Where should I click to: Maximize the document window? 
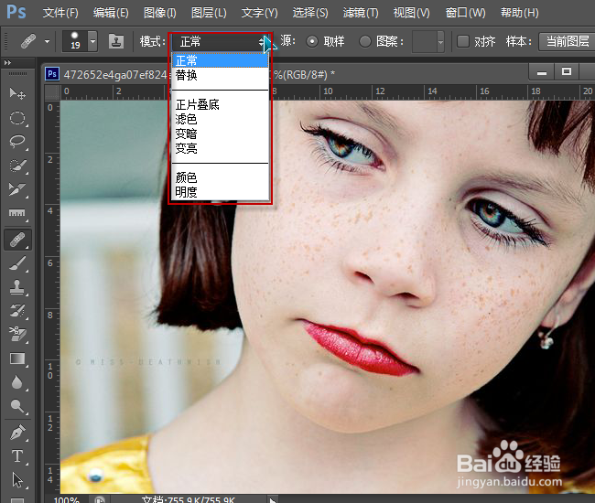(567, 72)
